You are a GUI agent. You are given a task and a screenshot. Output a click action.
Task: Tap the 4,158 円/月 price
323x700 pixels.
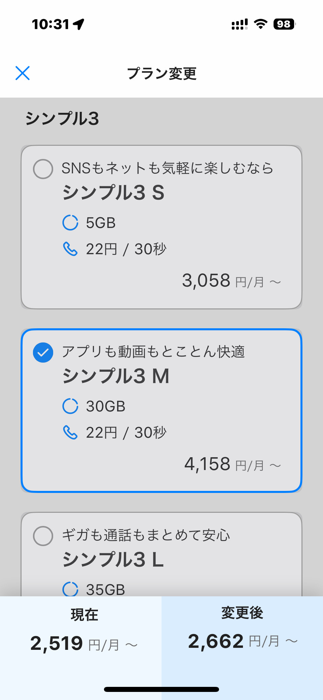(x=232, y=464)
